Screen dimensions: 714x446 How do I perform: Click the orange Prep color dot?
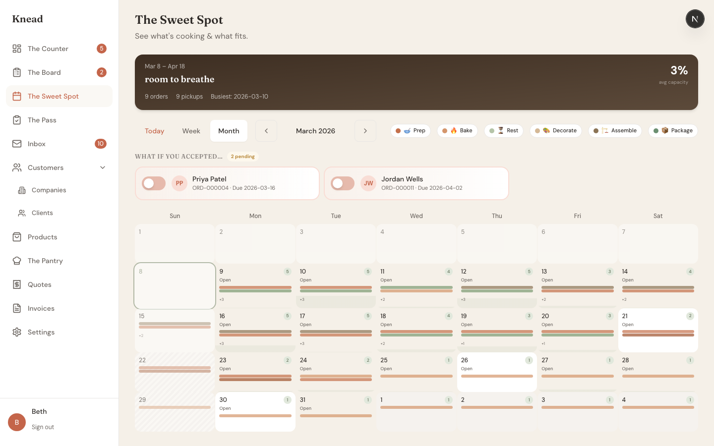click(398, 130)
